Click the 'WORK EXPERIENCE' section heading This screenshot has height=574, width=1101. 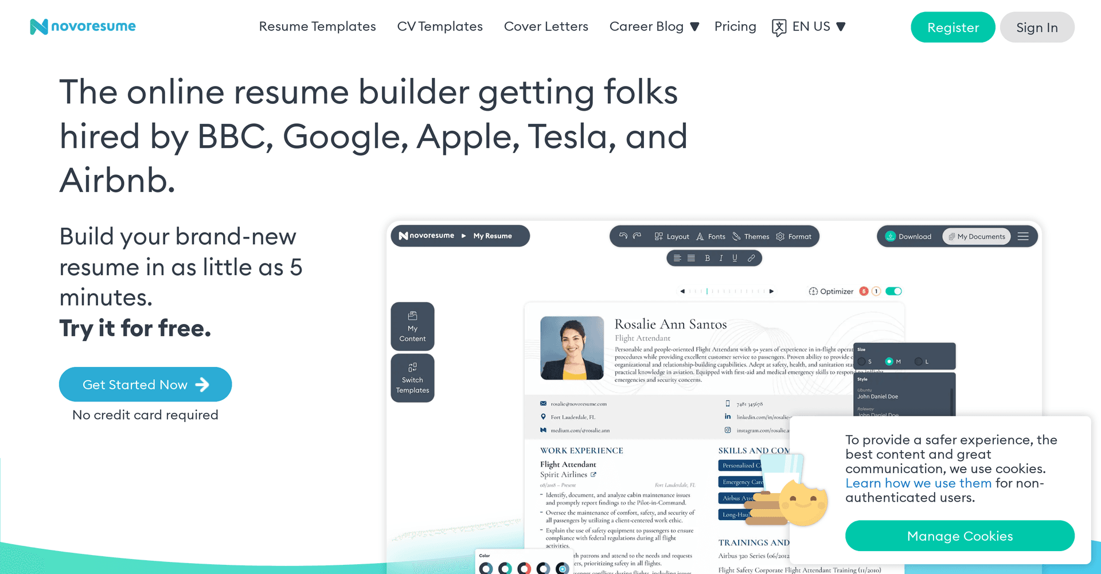pyautogui.click(x=581, y=451)
